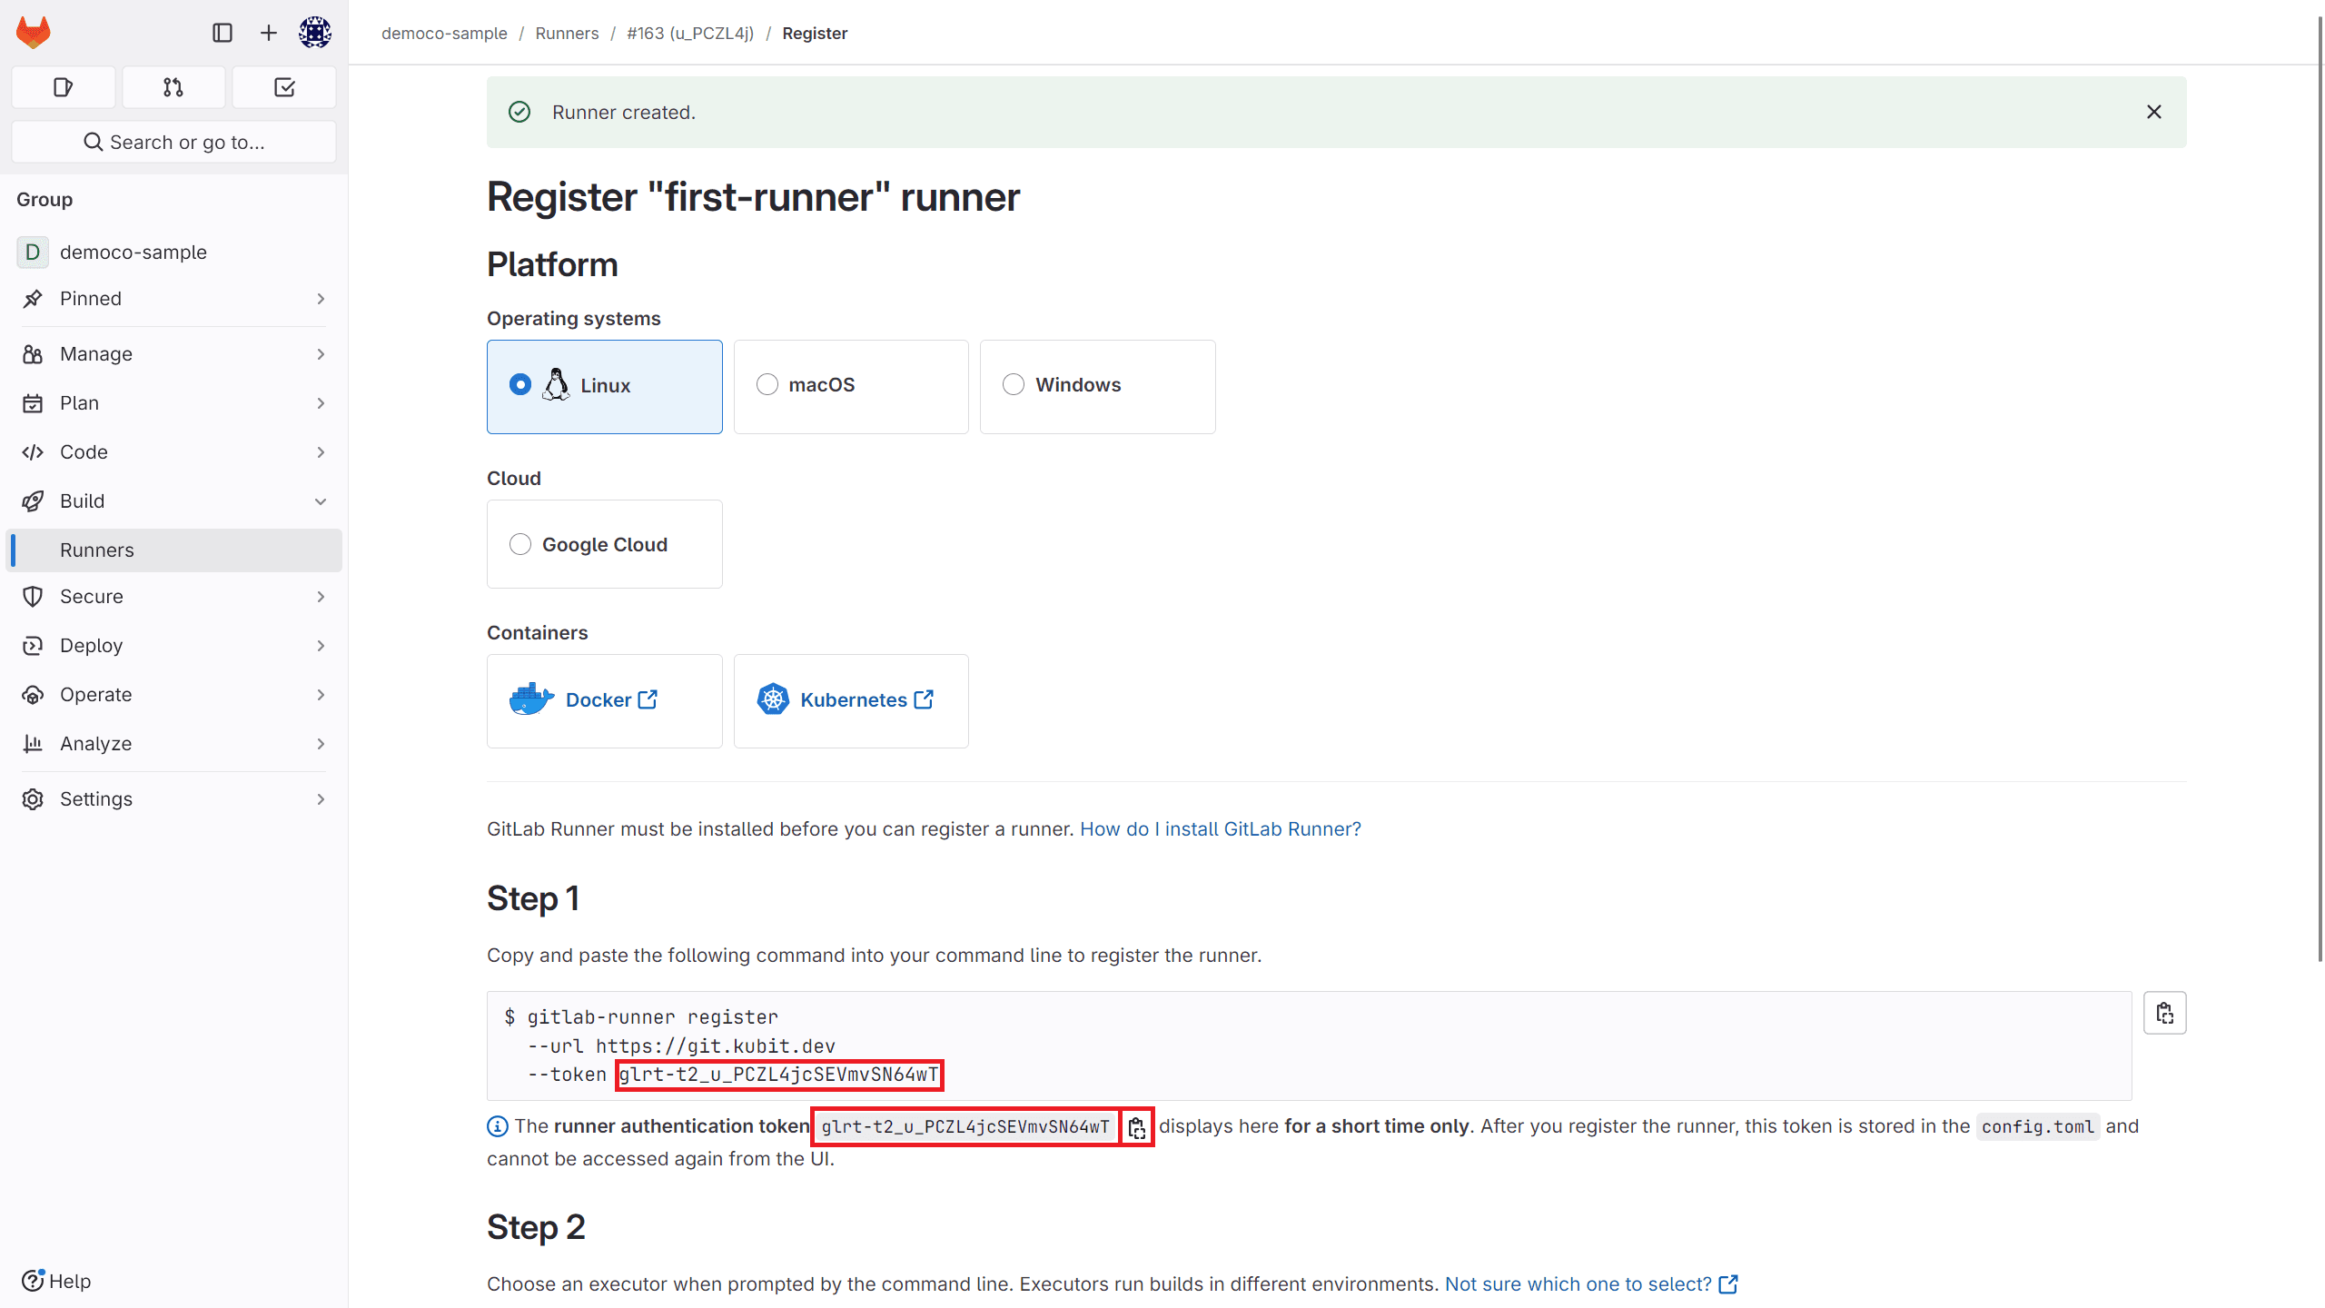Select the Linux operating system radio

tap(520, 385)
